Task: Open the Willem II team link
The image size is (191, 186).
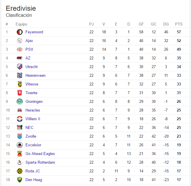Action: [33, 119]
